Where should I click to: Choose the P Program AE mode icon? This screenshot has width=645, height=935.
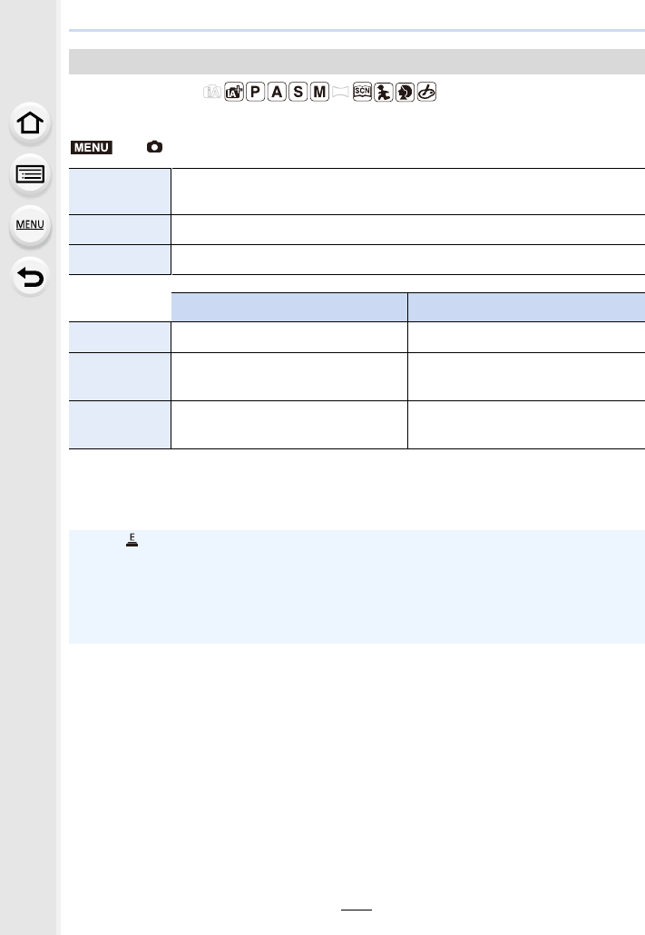click(x=255, y=92)
